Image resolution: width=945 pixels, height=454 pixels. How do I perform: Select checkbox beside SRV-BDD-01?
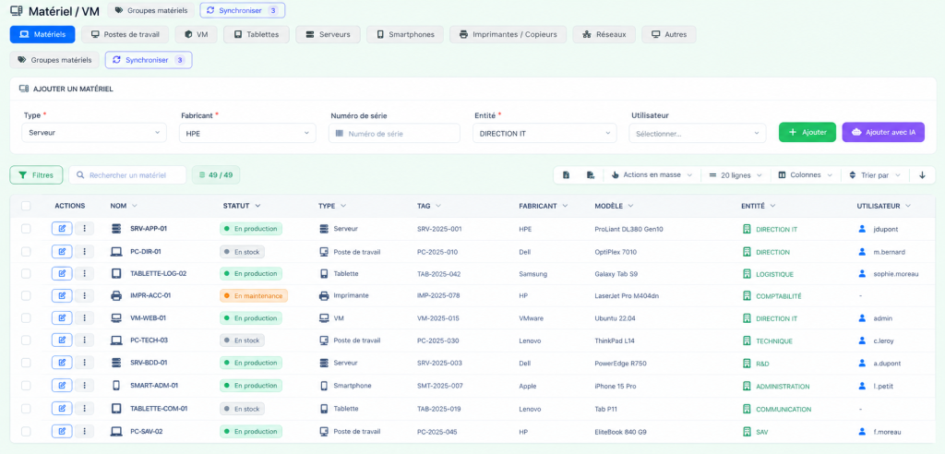pyautogui.click(x=26, y=363)
